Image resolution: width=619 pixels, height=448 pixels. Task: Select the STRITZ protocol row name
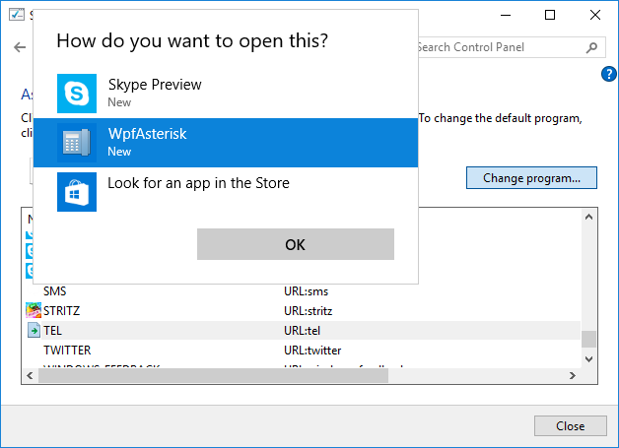pyautogui.click(x=61, y=311)
